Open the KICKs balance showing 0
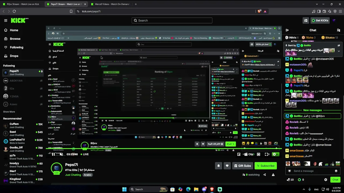 point(301,180)
